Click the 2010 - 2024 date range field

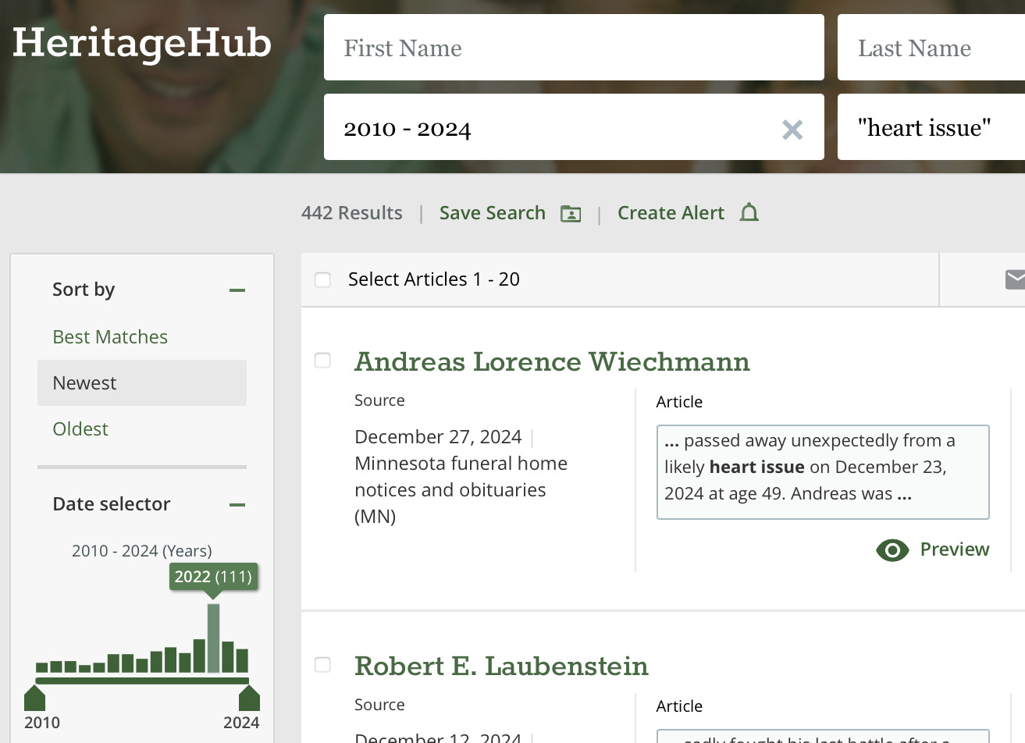click(574, 127)
